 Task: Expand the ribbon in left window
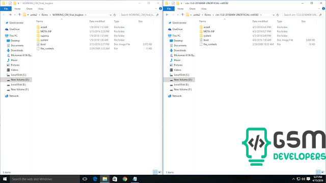(x=156, y=9)
